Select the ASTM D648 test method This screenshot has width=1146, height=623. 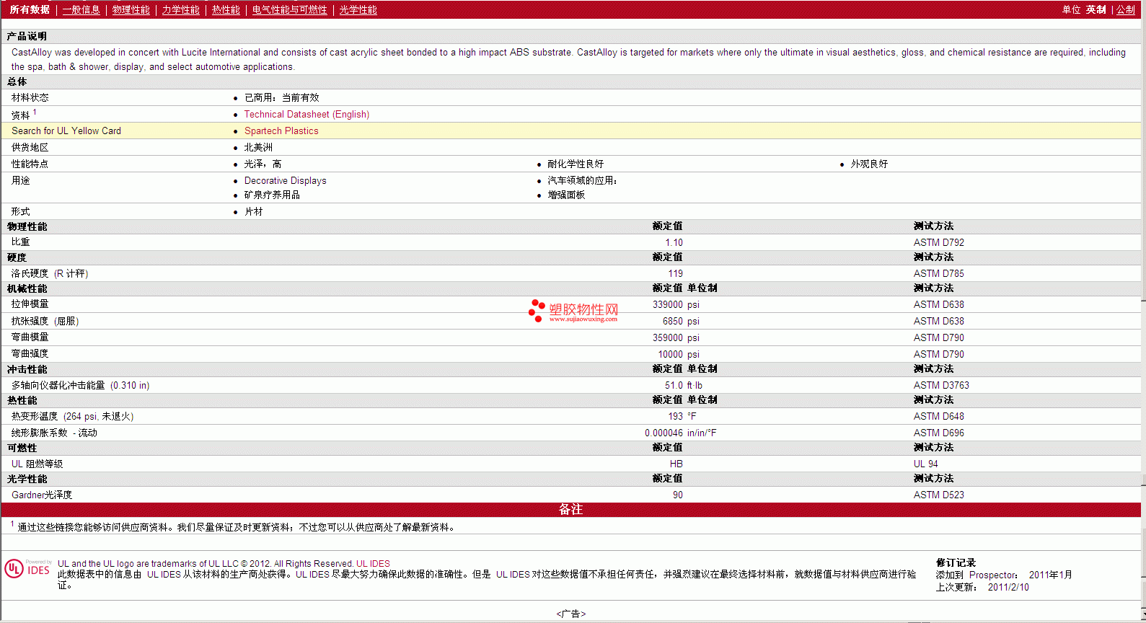pyautogui.click(x=939, y=416)
